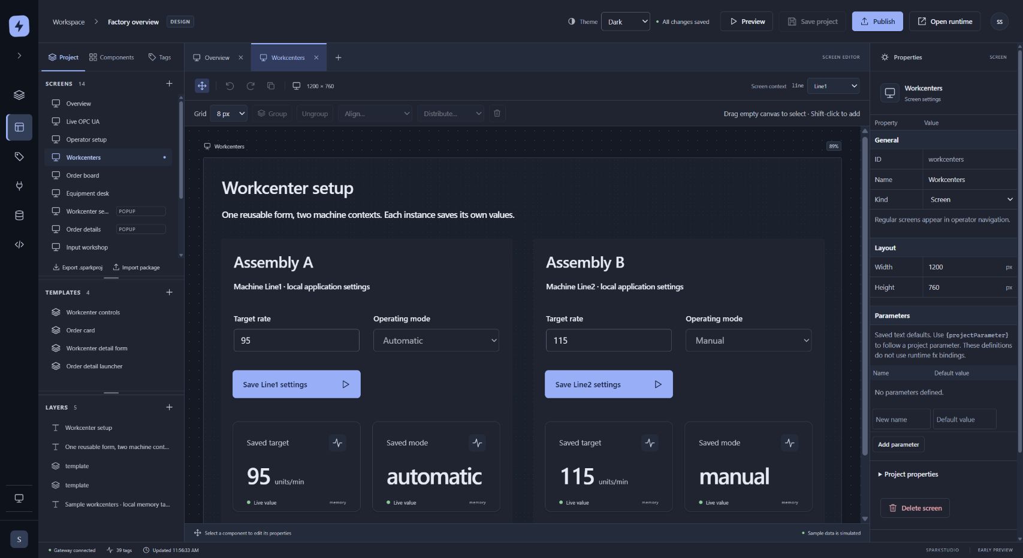The image size is (1023, 558).
Task: Click the lightning bolt app logo
Action: 19,26
